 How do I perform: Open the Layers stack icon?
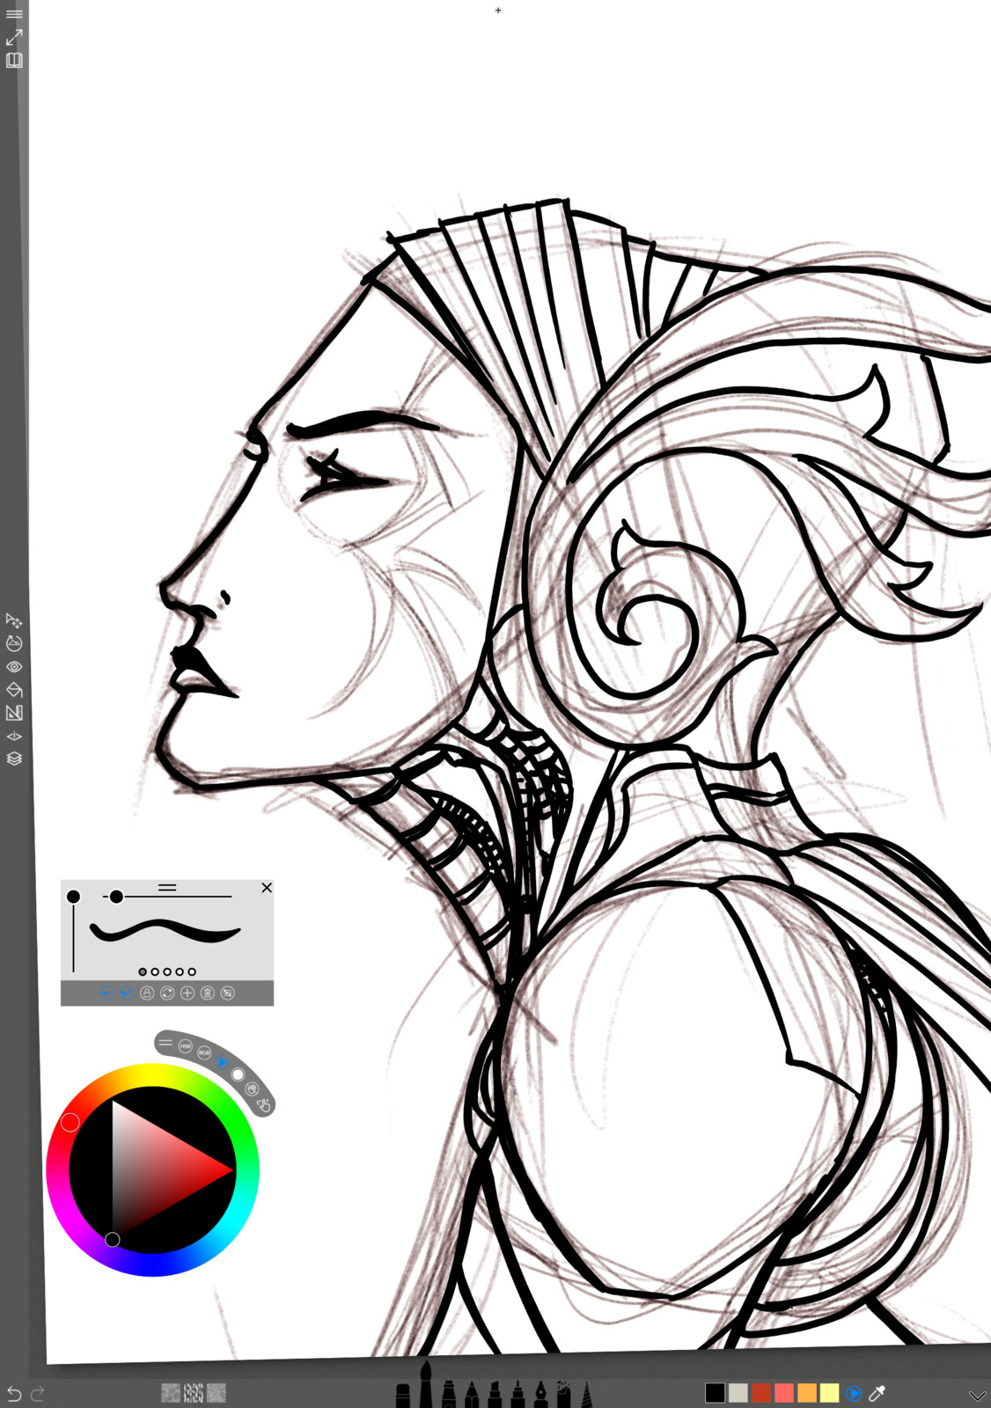14,759
